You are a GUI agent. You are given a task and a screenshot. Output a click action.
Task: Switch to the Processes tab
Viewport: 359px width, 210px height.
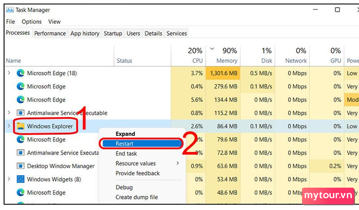point(18,33)
